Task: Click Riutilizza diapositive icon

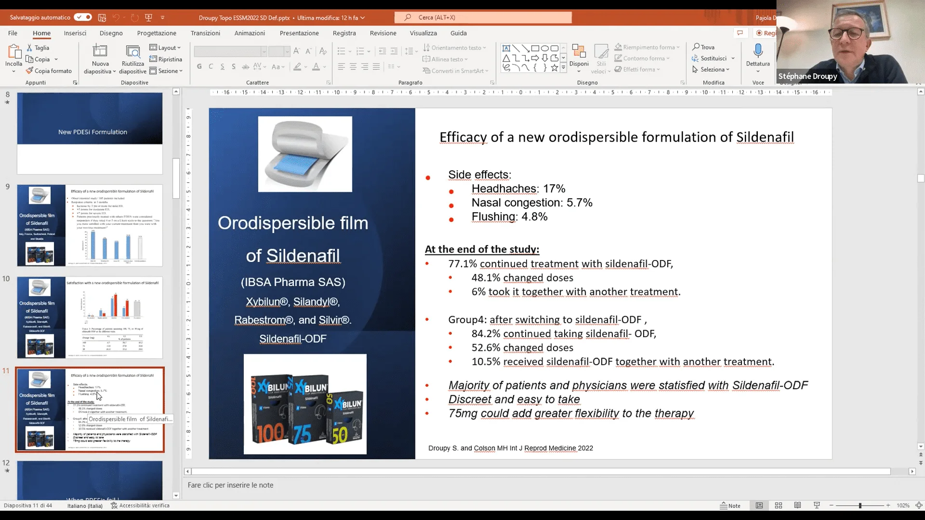Action: click(x=132, y=52)
